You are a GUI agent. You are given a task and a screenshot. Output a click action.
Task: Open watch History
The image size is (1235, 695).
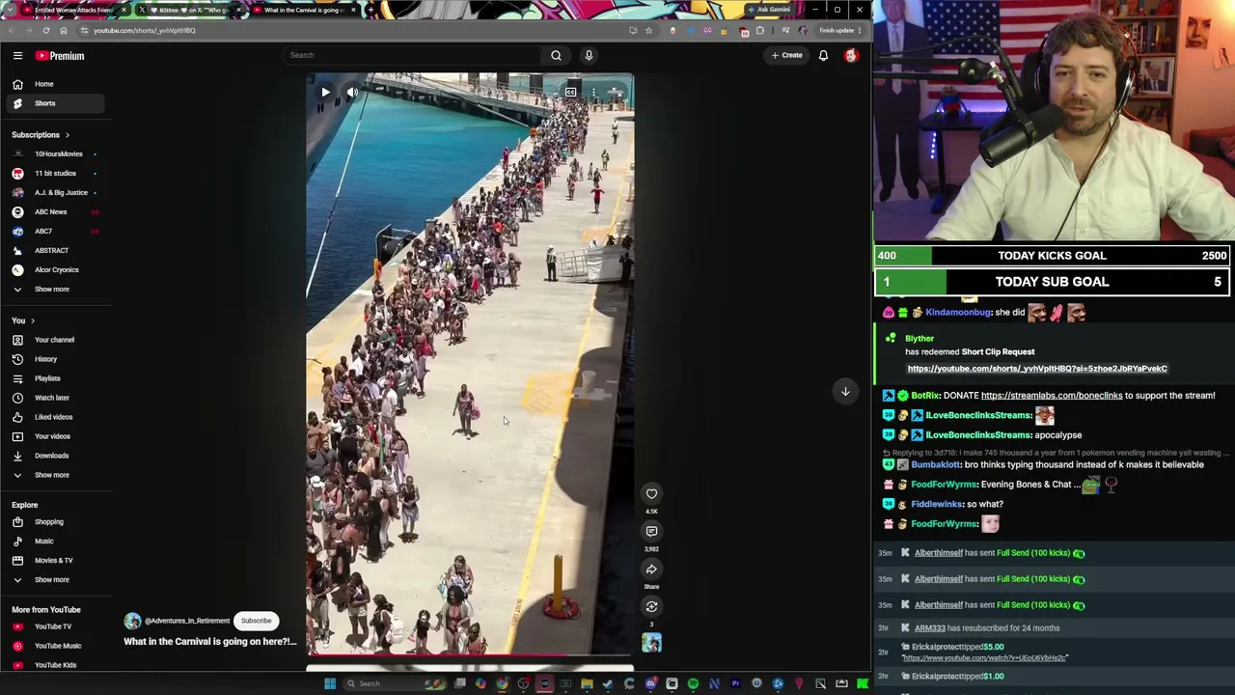56,359
